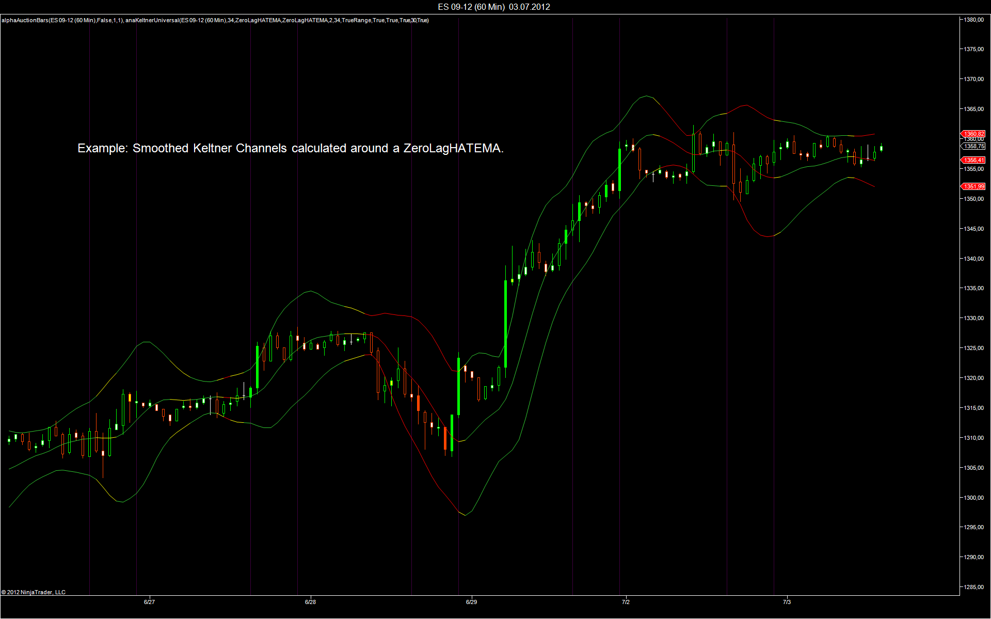This screenshot has height=619, width=991.
Task: Click the 1345,00 price axis label
Action: pos(974,229)
